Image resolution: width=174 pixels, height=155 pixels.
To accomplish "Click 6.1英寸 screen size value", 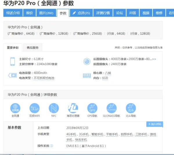I will pyautogui.click(x=39, y=59).
